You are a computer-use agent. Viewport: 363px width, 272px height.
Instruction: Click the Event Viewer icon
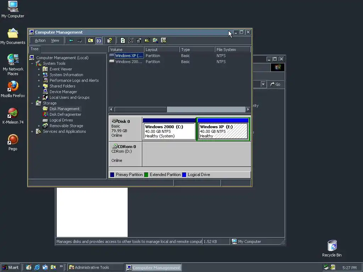click(45, 69)
